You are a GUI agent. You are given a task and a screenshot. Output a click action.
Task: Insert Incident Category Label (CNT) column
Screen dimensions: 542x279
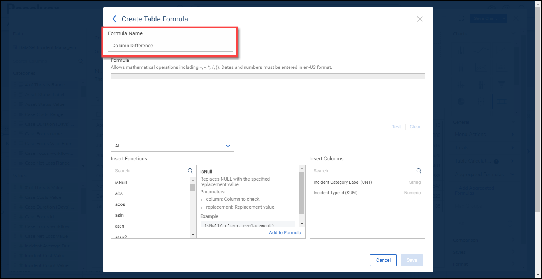[x=343, y=182]
